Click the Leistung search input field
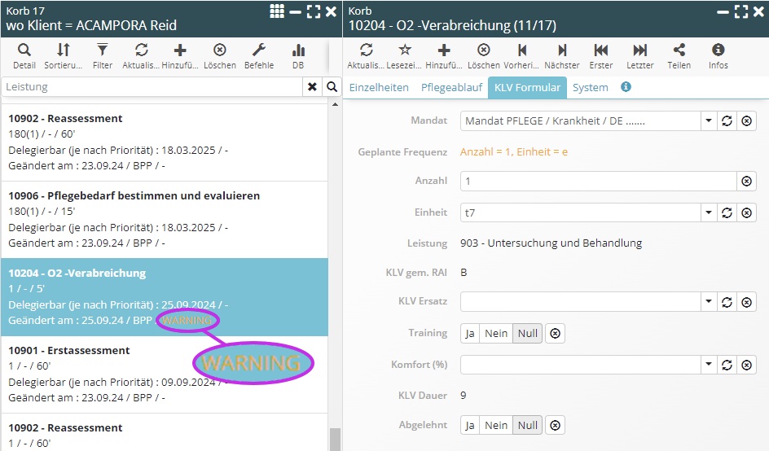Viewport: 769px width, 451px height. point(152,87)
